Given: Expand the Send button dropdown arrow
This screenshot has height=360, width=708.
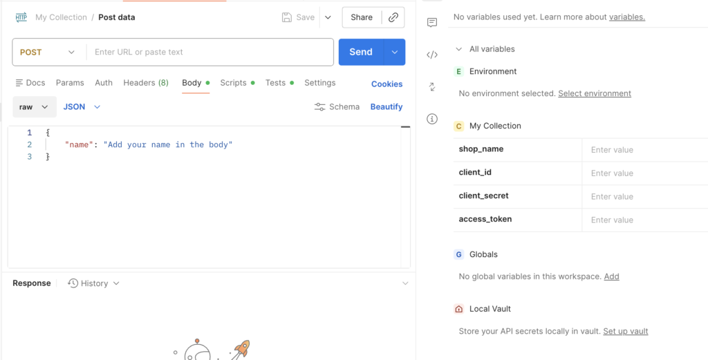Looking at the screenshot, I should point(395,52).
